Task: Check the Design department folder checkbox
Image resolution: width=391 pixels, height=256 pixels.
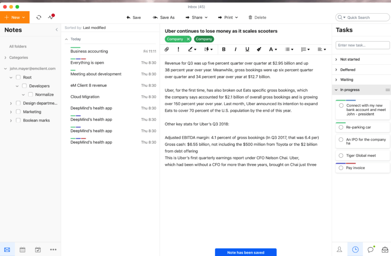Action: pyautogui.click(x=18, y=103)
